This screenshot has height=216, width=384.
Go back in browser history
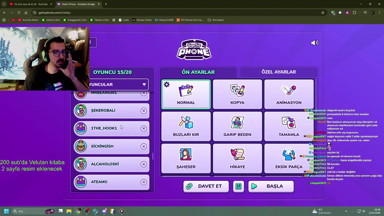(4, 13)
